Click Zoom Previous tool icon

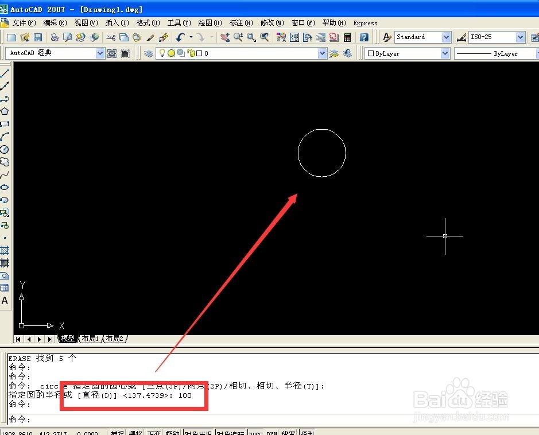click(265, 37)
